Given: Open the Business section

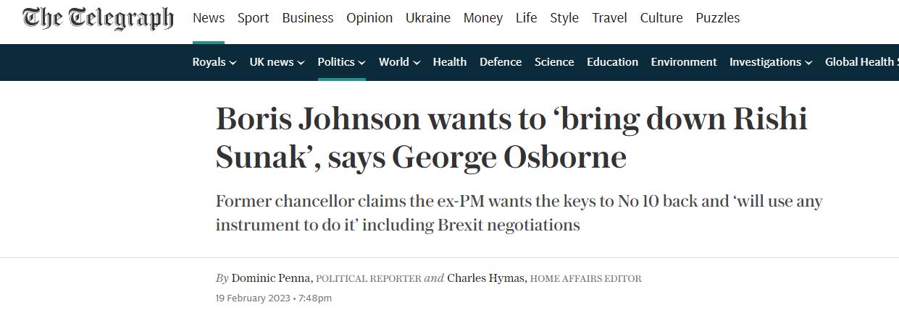Looking at the screenshot, I should tap(308, 18).
